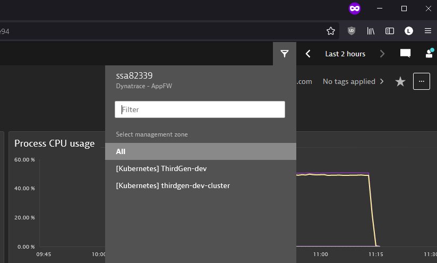437x263 pixels.
Task: Open Firefox account avatar L
Action: pyautogui.click(x=409, y=31)
